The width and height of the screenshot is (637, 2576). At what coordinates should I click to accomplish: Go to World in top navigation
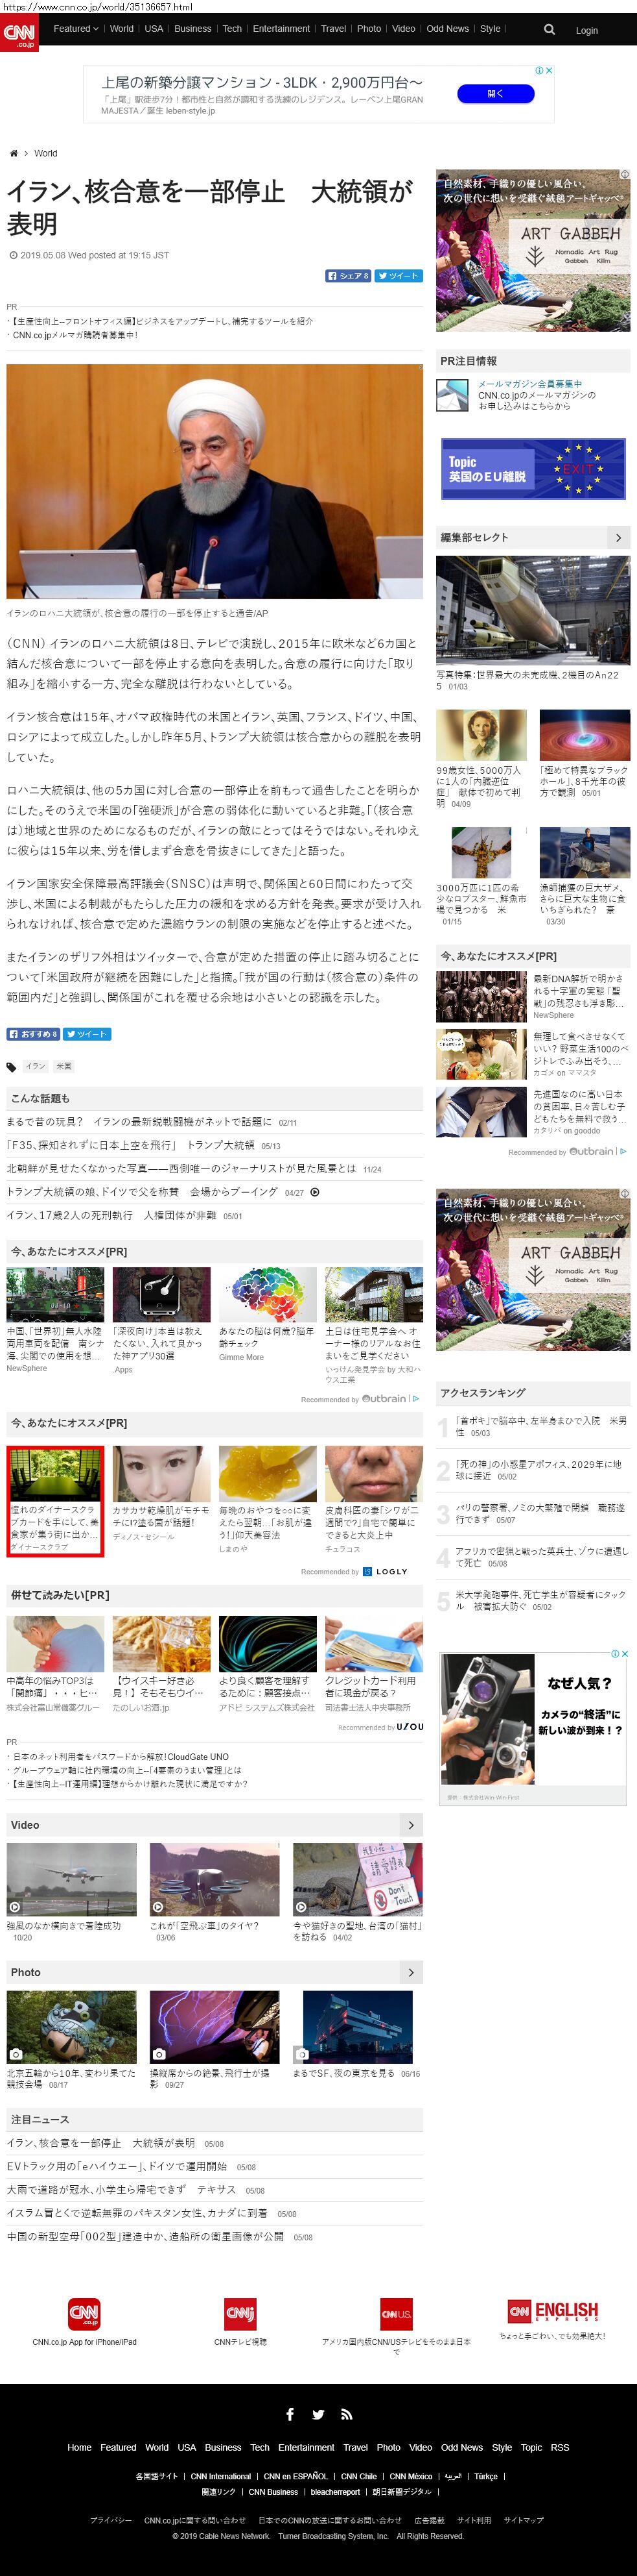(x=122, y=29)
